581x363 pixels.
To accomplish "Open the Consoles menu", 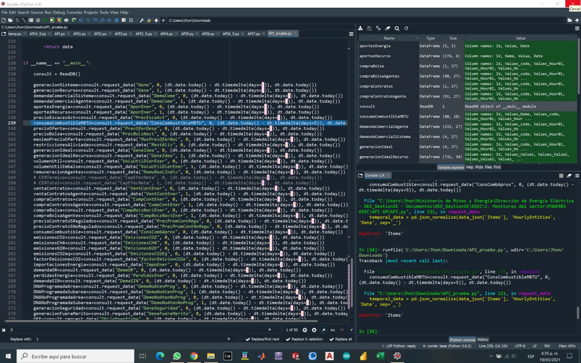I will click(x=74, y=12).
